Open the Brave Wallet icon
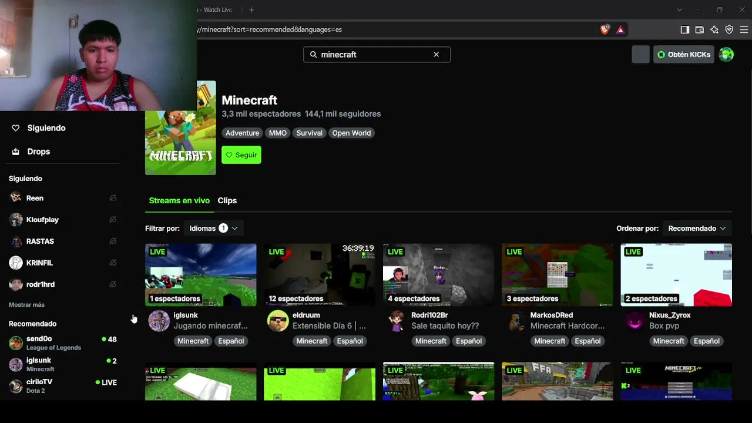This screenshot has width=752, height=423. click(x=700, y=29)
